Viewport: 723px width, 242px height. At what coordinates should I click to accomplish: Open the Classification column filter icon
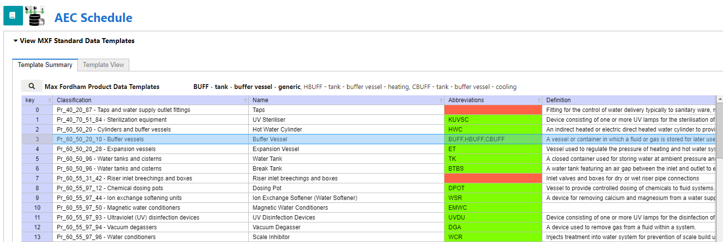coord(245,100)
